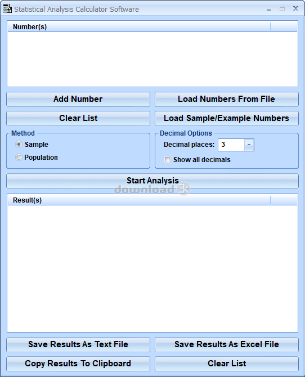Enable Show all decimals checkbox
The image size is (305, 377).
click(x=167, y=159)
